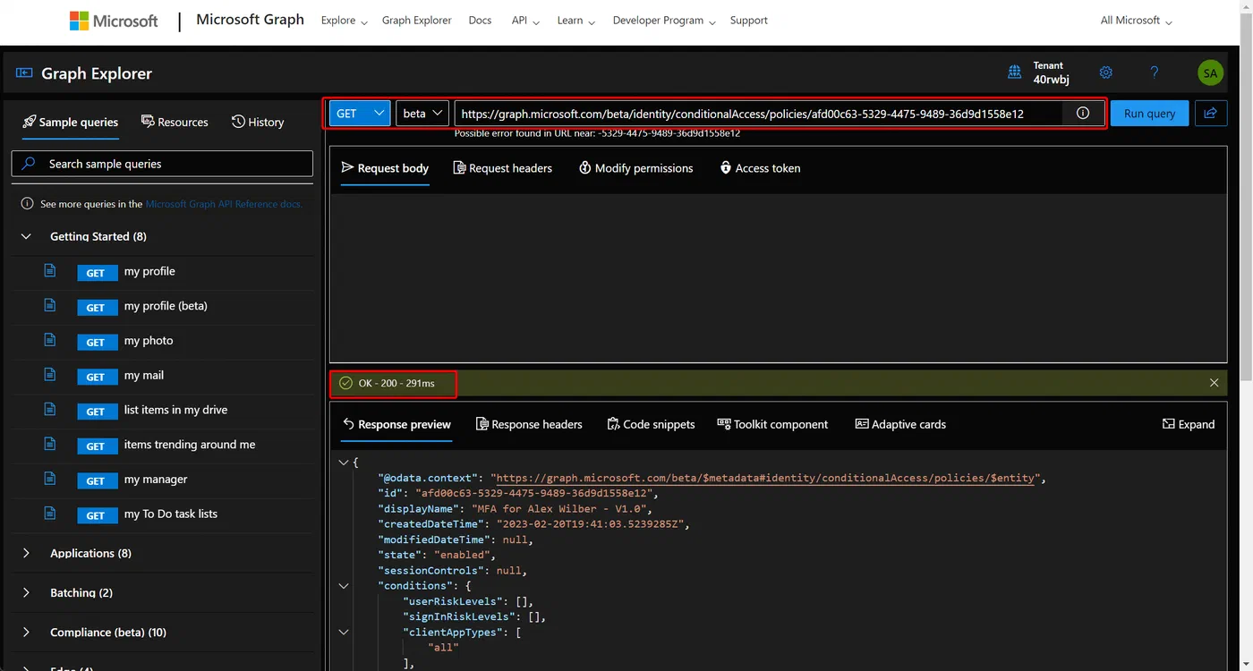The height and width of the screenshot is (671, 1253).
Task: Collapse the Getting Started section
Action: pos(27,236)
